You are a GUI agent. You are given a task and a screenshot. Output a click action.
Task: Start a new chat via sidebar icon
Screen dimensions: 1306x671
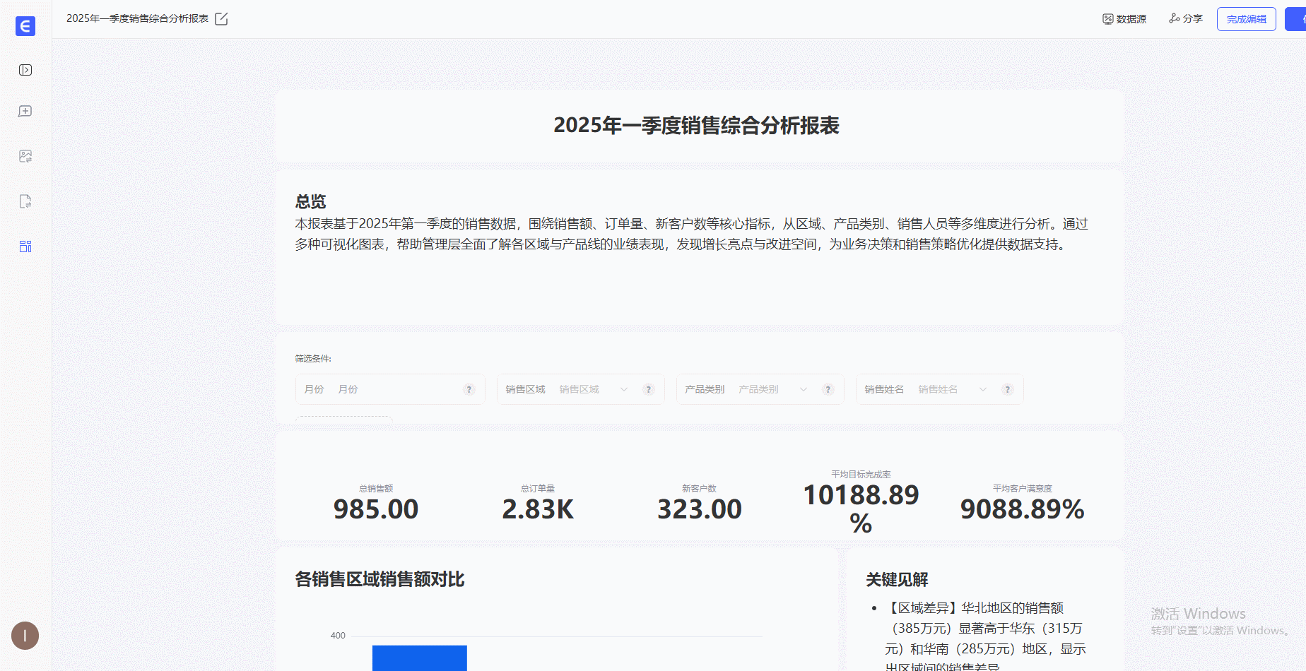[x=25, y=112]
